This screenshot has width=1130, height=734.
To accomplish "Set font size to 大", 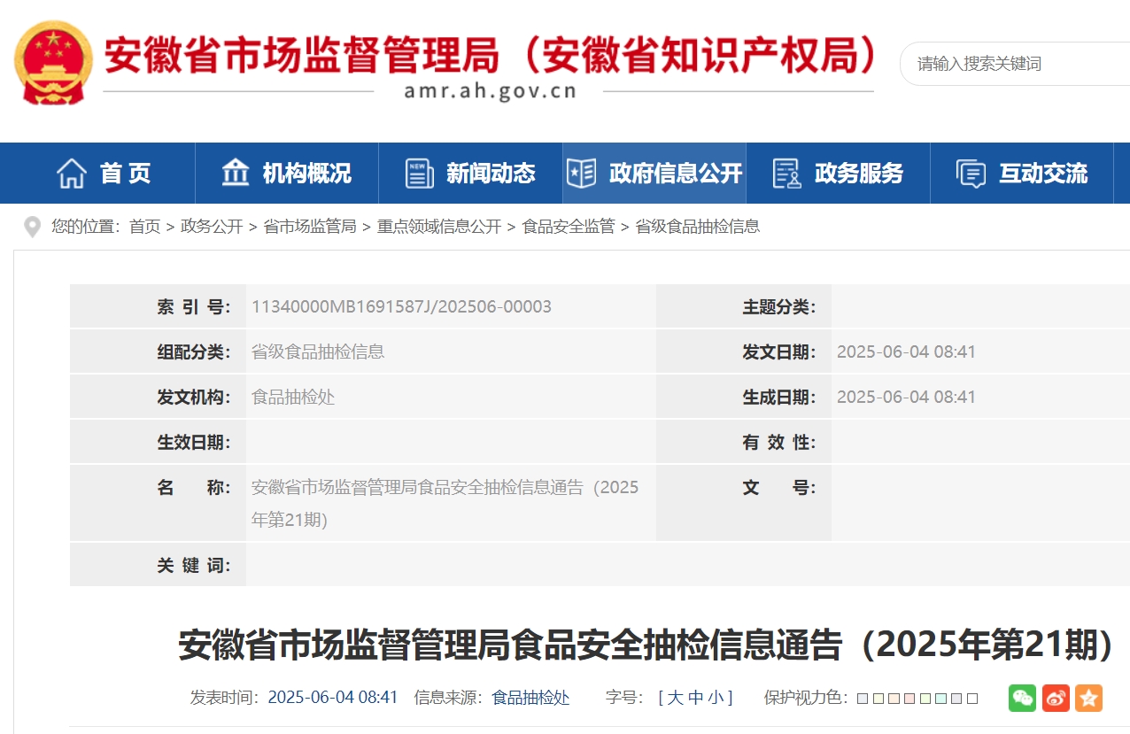I will (x=675, y=698).
